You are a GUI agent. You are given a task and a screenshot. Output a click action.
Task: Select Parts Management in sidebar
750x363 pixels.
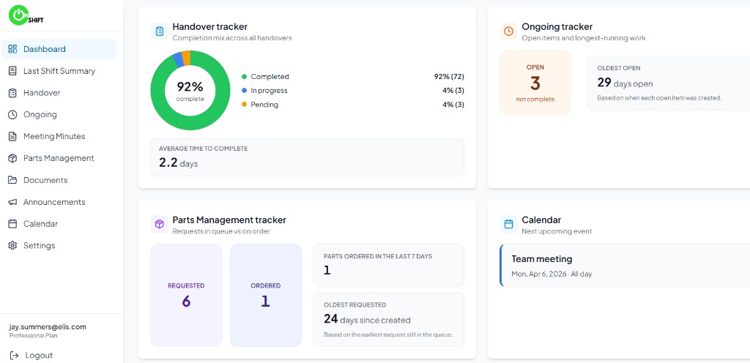[59, 158]
